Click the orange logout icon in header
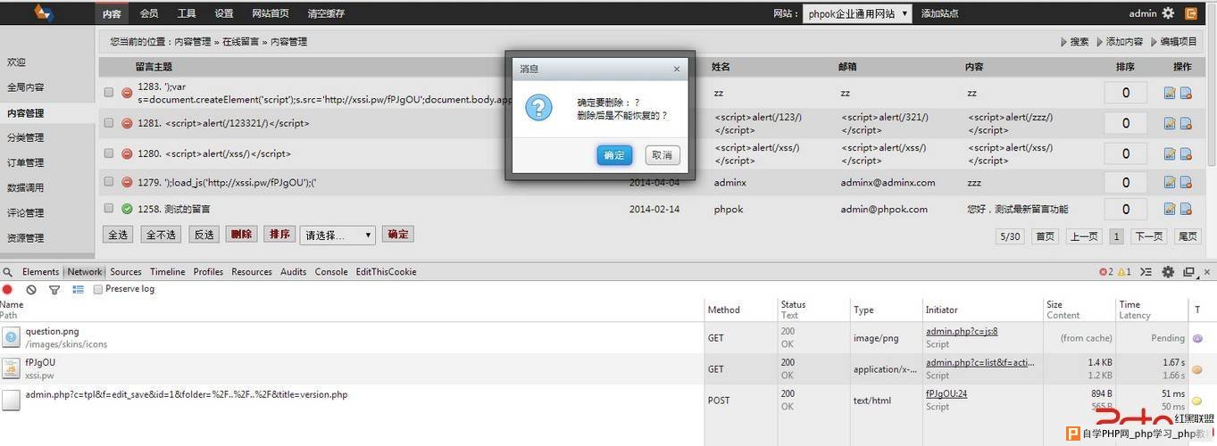 point(1191,13)
